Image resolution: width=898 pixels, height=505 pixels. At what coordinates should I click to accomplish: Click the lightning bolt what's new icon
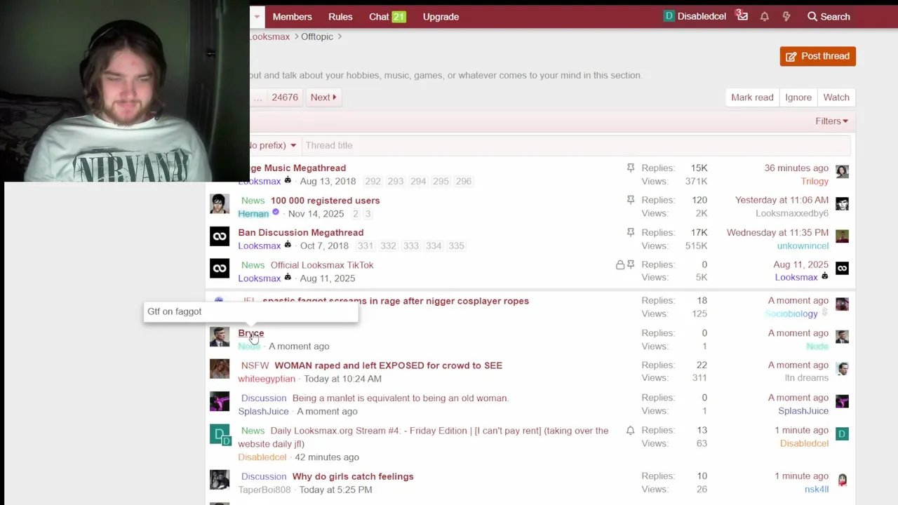(786, 16)
